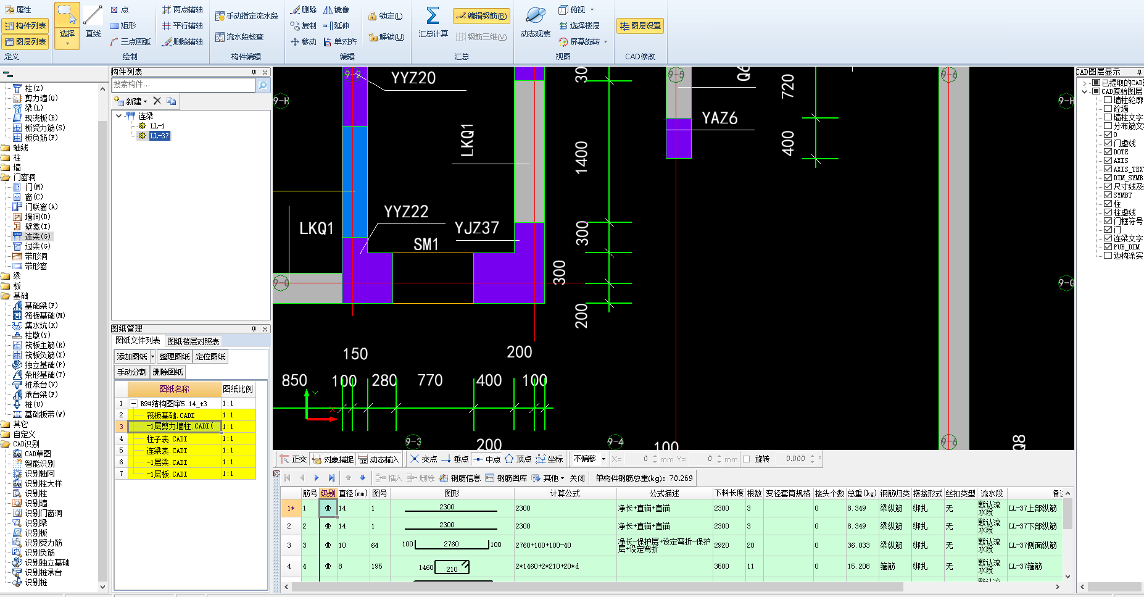This screenshot has width=1144, height=597.
Task: Click the 删除 delete tool in ribbon
Action: point(303,10)
